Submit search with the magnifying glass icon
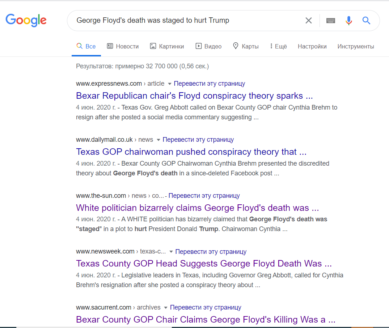This screenshot has height=328, width=389. coord(366,20)
